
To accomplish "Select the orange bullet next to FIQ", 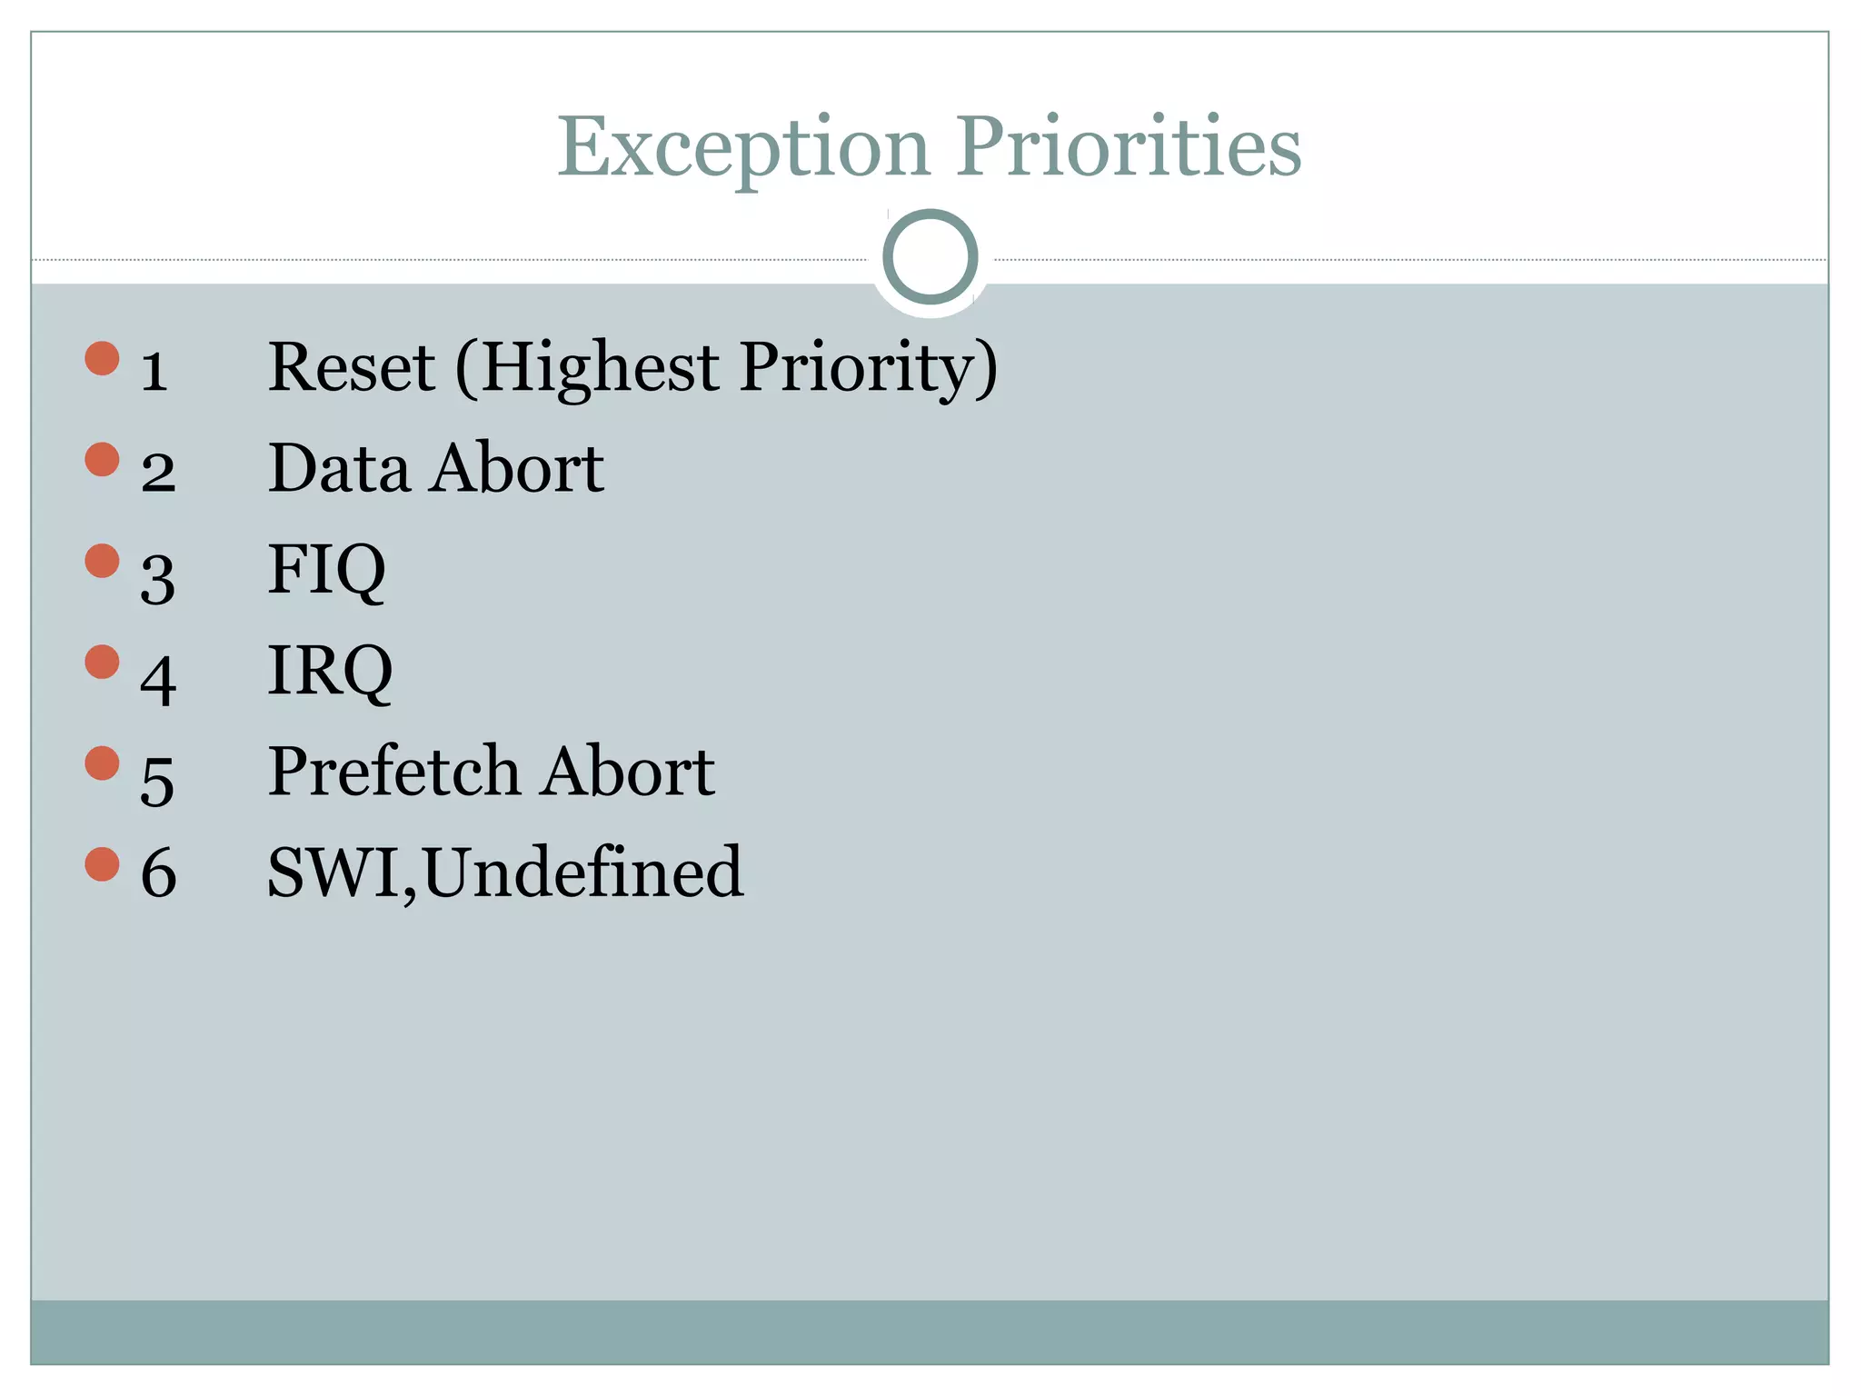I will click(103, 561).
